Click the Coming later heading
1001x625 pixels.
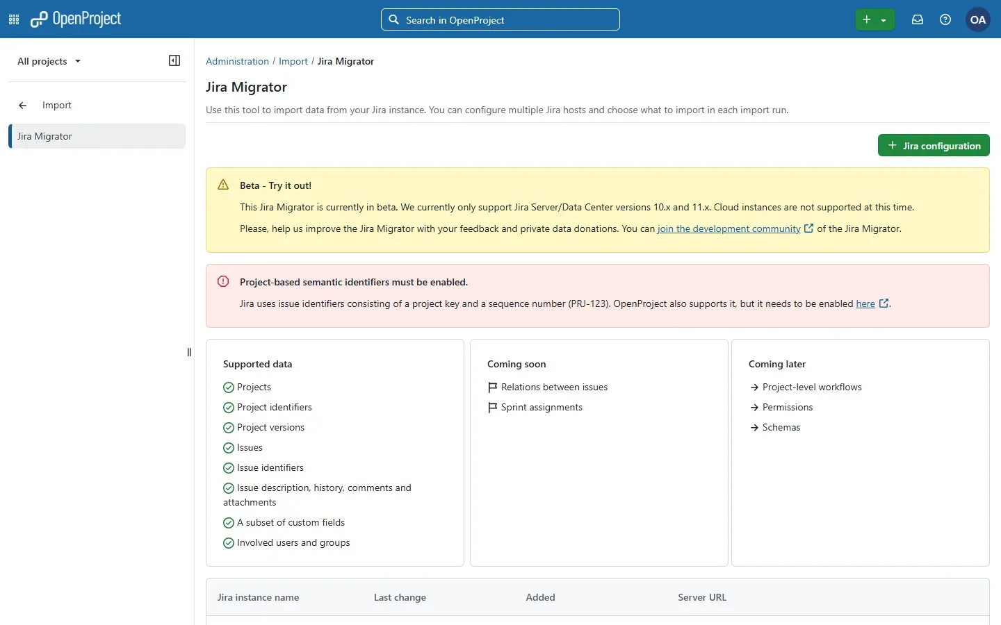click(x=777, y=364)
